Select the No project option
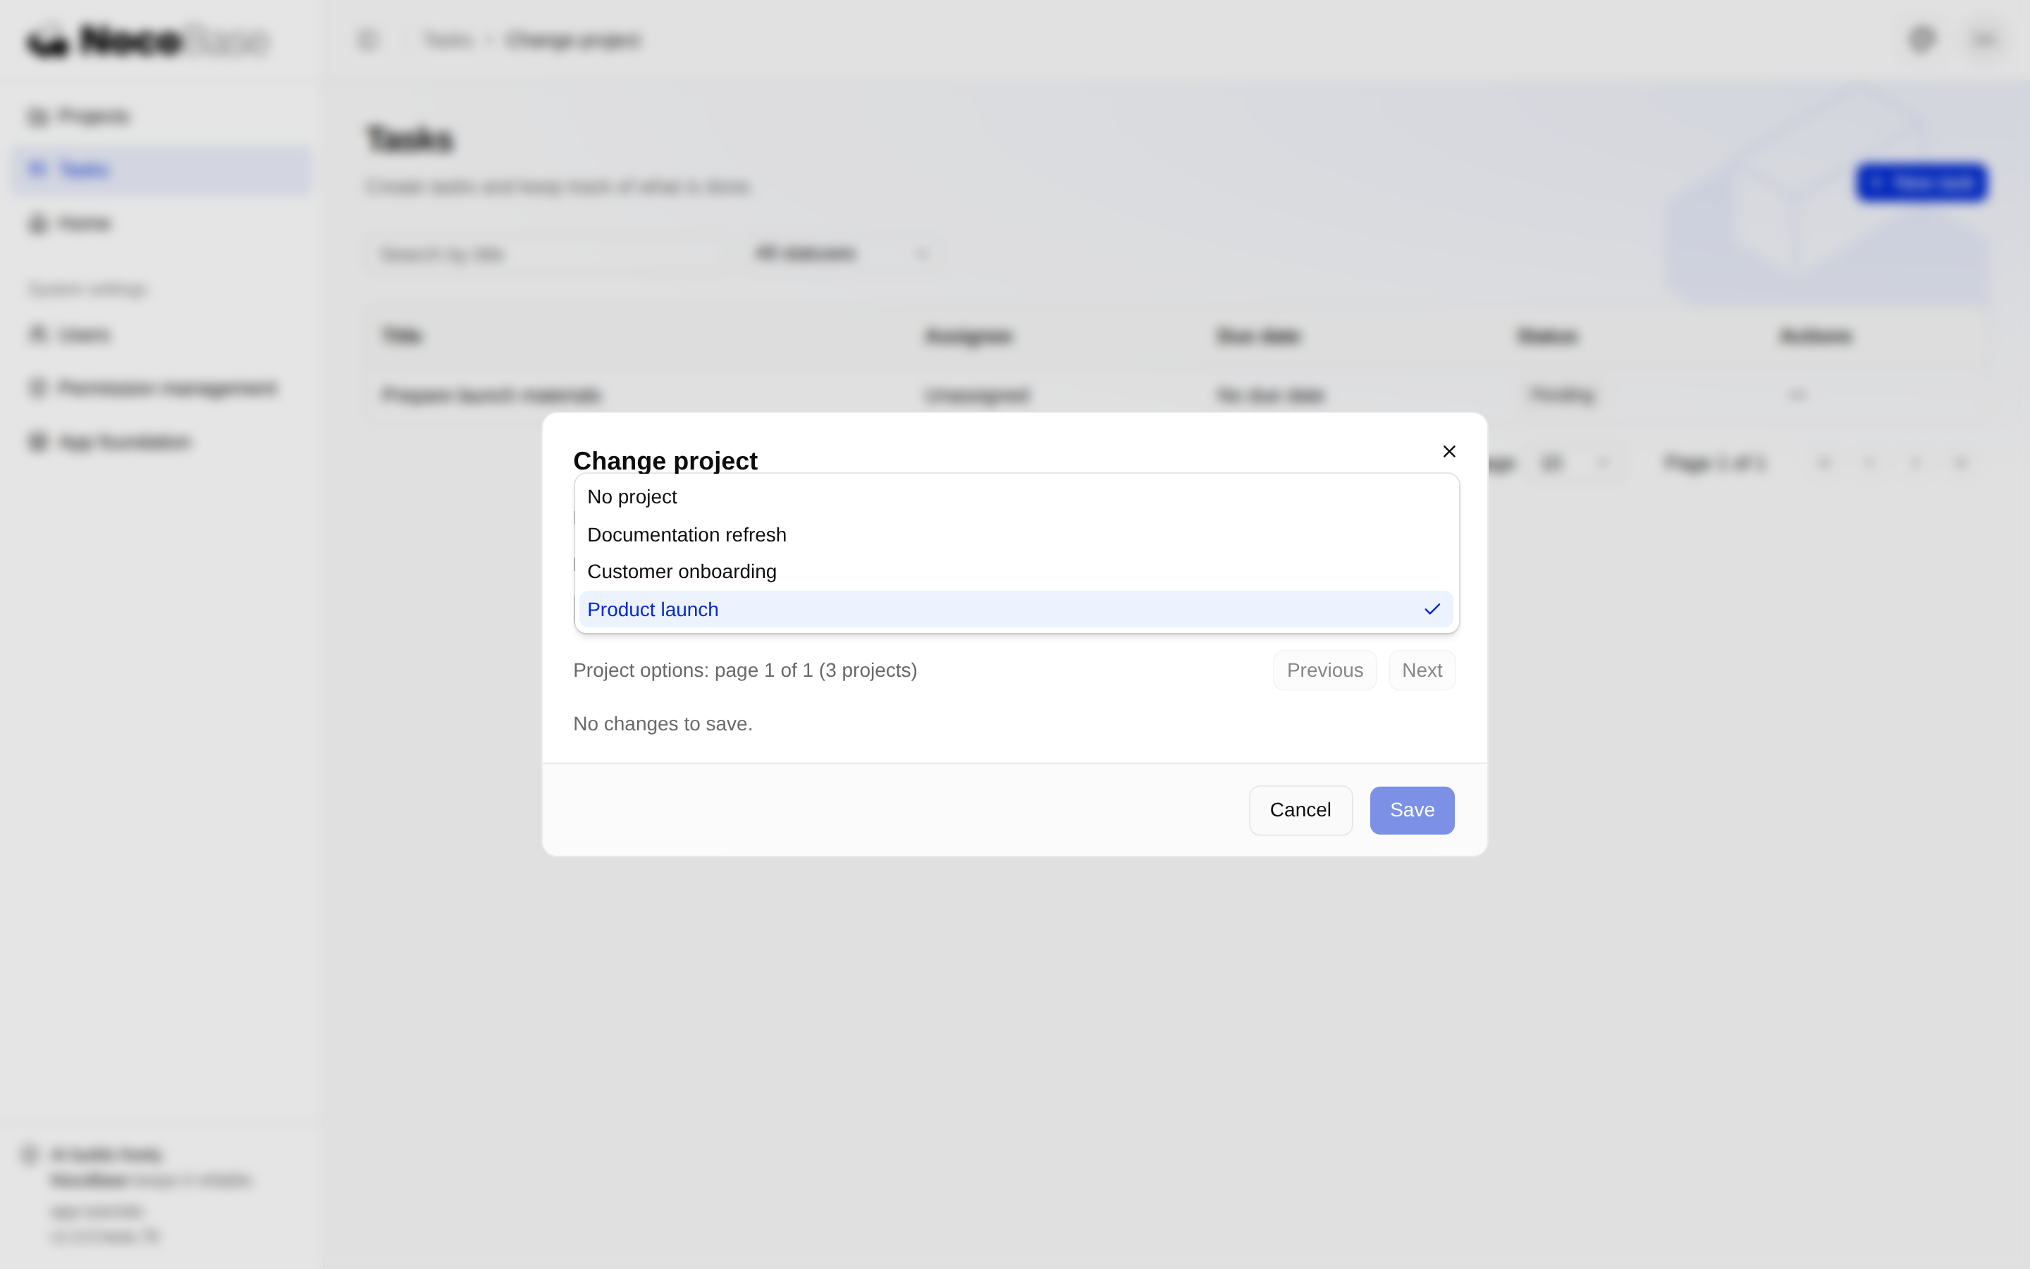Image resolution: width=2030 pixels, height=1269 pixels. coord(1016,497)
